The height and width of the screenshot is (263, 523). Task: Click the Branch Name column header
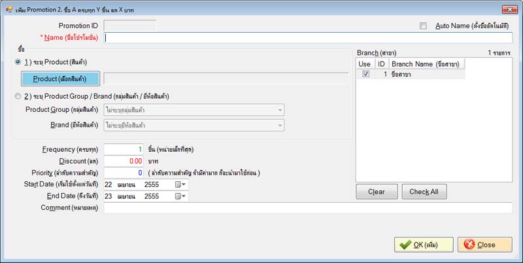pos(427,63)
